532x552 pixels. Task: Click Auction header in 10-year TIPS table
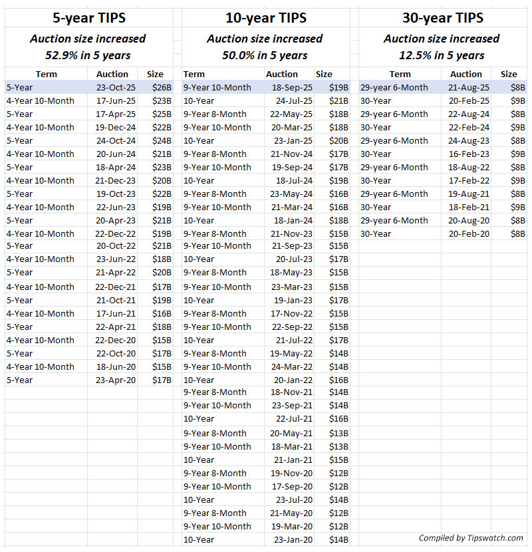pos(282,74)
